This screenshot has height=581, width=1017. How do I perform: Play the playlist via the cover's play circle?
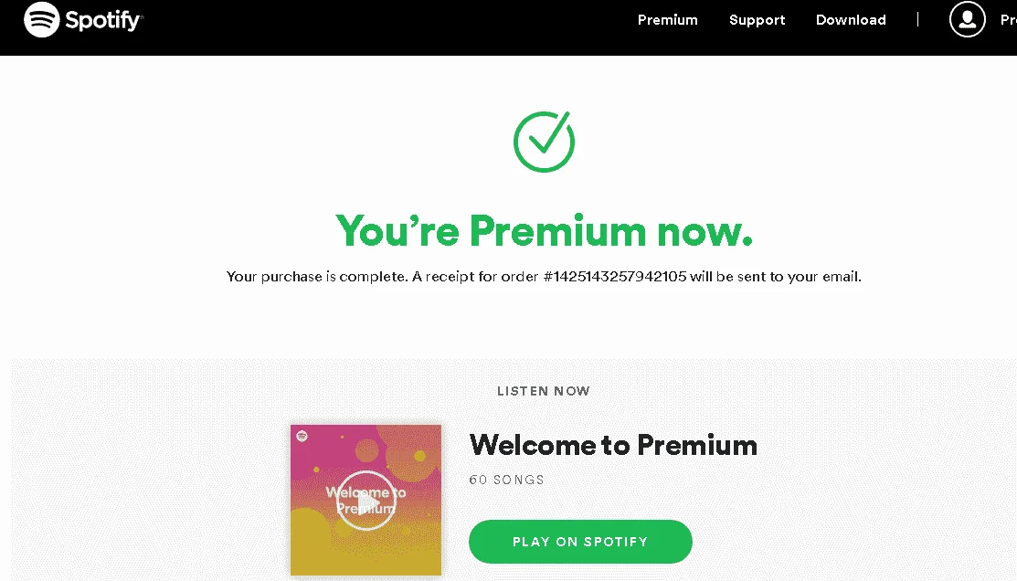point(365,501)
